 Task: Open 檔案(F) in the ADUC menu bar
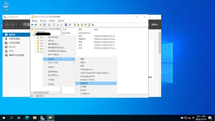tap(35, 21)
